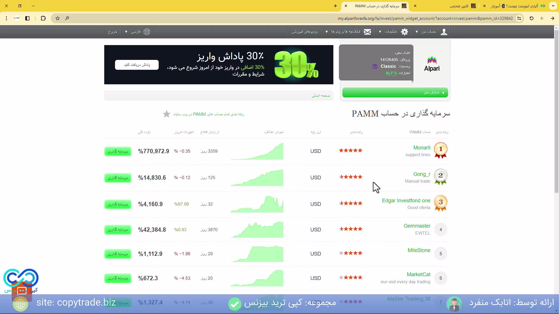
Task: Click سرمایه گذاری for the Gong_r account
Action: pyautogui.click(x=118, y=178)
